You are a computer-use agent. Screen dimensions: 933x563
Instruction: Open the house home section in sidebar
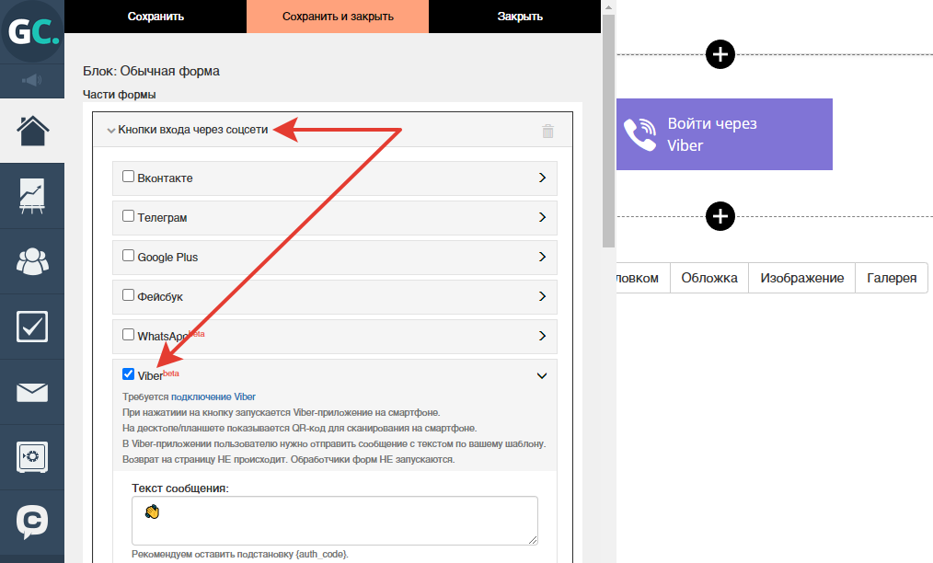(32, 131)
